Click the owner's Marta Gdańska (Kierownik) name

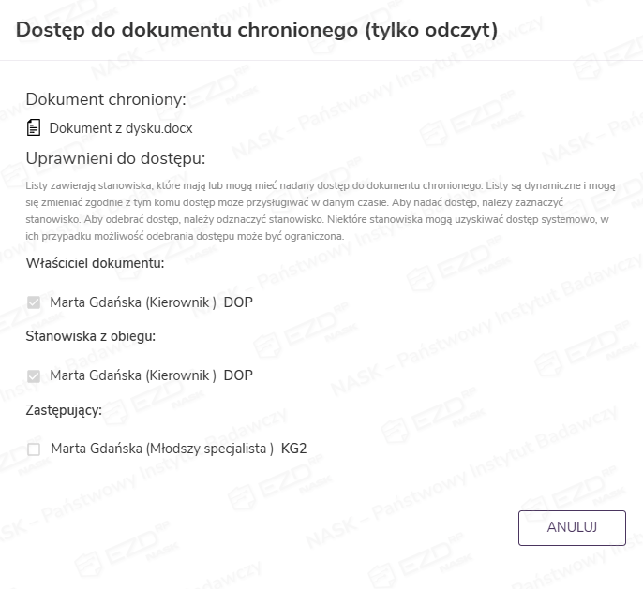coord(132,302)
